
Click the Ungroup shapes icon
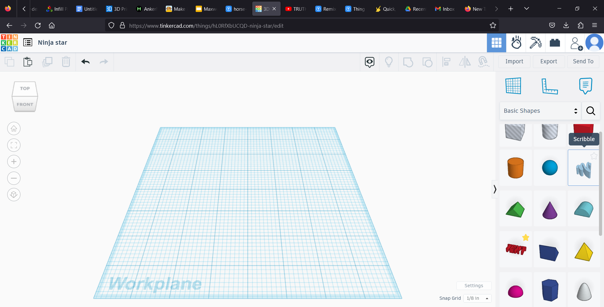[x=427, y=62]
